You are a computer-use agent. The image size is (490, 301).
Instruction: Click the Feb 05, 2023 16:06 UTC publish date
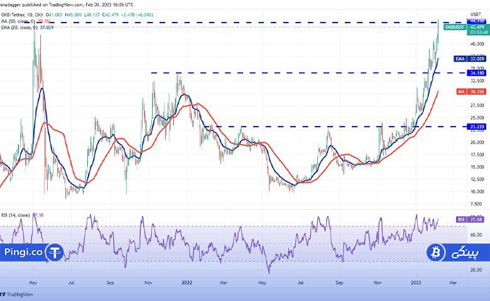(x=109, y=4)
